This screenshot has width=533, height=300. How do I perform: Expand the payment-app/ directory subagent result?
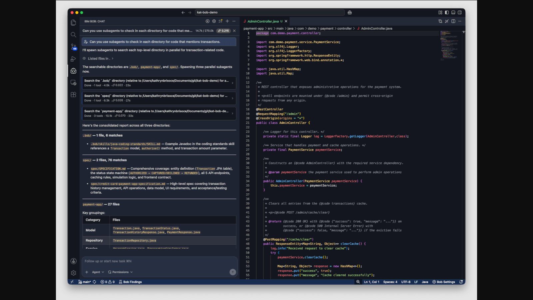(159, 113)
